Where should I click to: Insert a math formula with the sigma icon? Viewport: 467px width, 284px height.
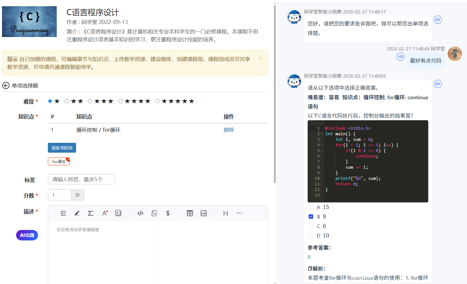(x=91, y=213)
